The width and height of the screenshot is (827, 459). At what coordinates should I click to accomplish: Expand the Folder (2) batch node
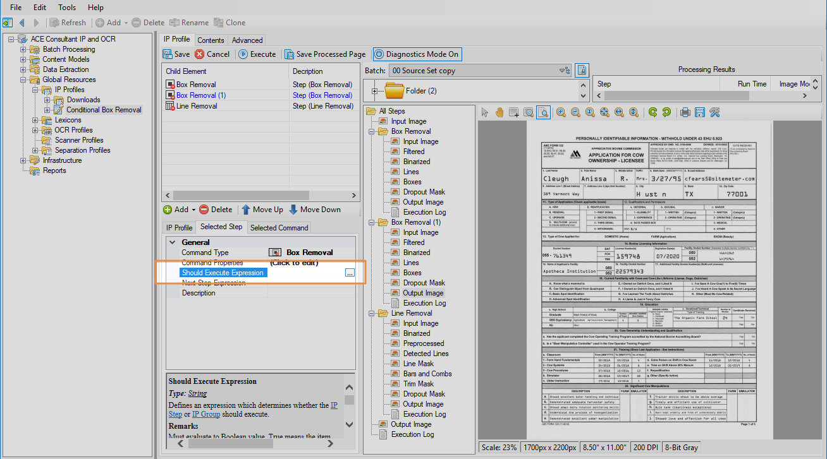[x=375, y=91]
